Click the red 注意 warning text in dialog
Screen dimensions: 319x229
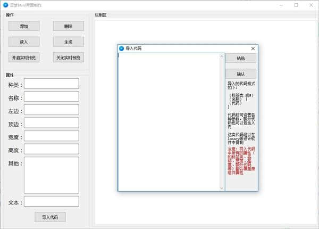[241, 161]
